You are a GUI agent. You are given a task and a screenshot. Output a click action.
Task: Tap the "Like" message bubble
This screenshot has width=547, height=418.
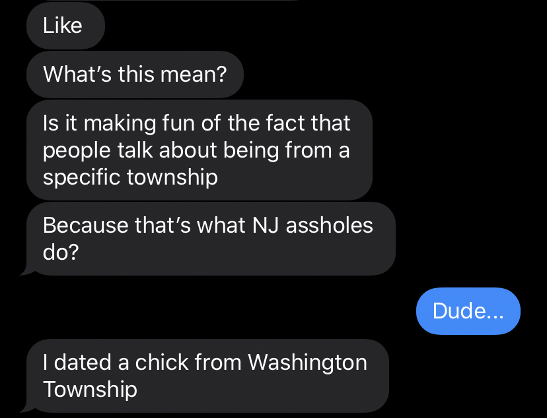pos(64,26)
